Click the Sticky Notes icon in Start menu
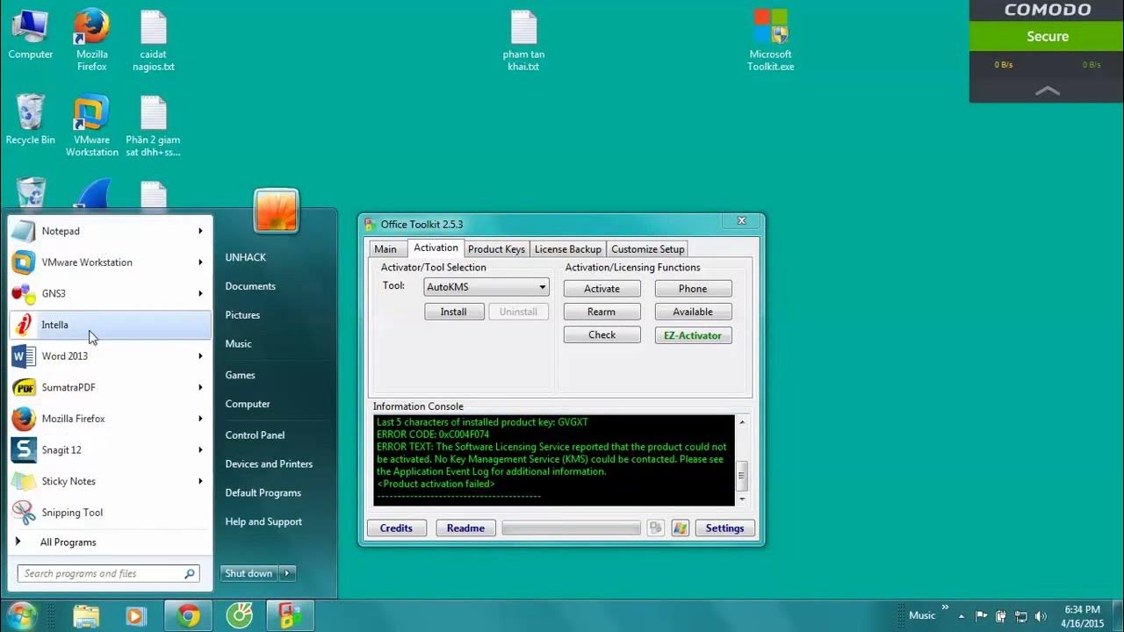This screenshot has width=1124, height=632. [x=24, y=481]
